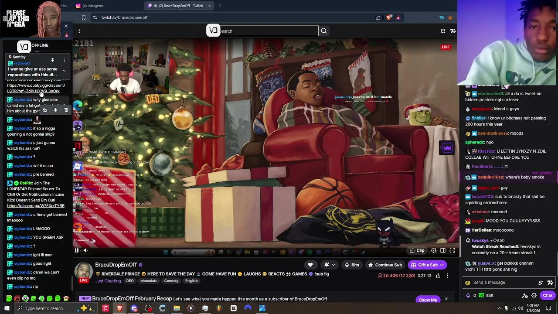Create a Clip of the stream

pyautogui.click(x=417, y=251)
